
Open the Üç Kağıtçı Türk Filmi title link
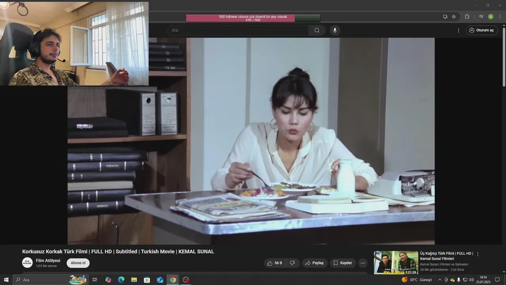[x=447, y=256]
